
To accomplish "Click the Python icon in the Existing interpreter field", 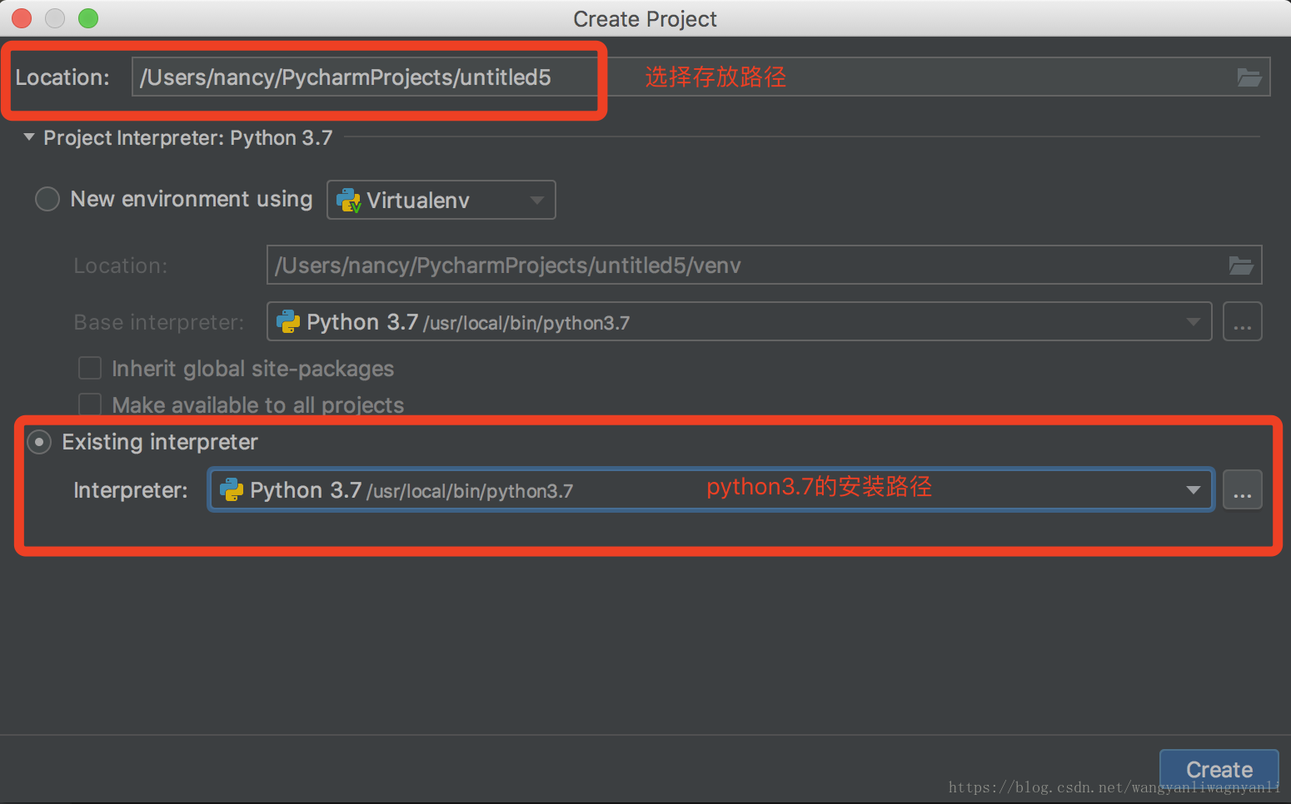I will click(232, 490).
